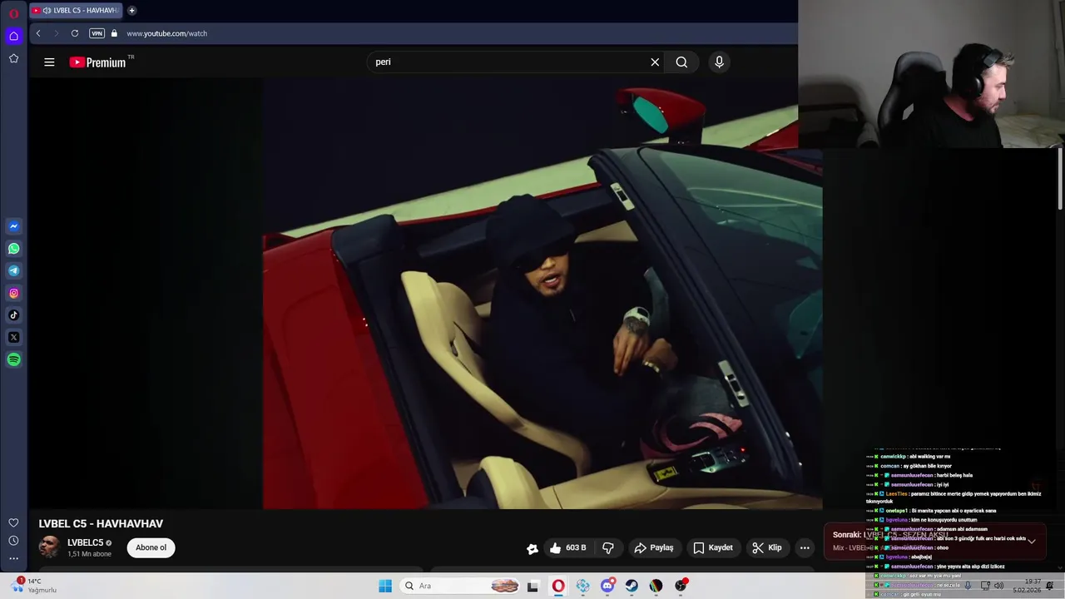Viewport: 1065px width, 599px height.
Task: Like the video (603 B)
Action: click(568, 547)
